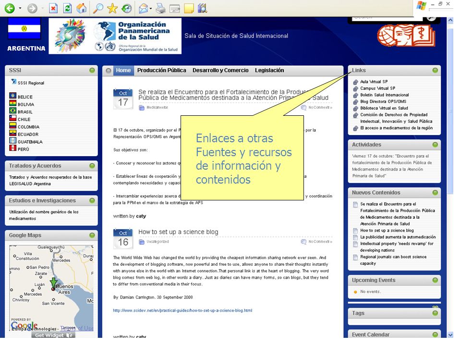The image size is (461, 346).
Task: Click the browser Forward arrow button
Action: click(x=32, y=8)
